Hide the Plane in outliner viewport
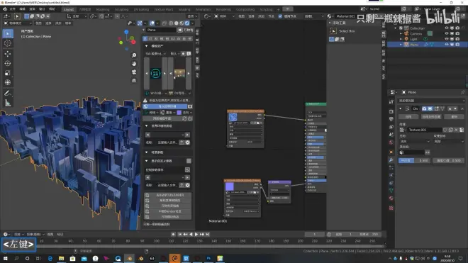 (x=447, y=44)
